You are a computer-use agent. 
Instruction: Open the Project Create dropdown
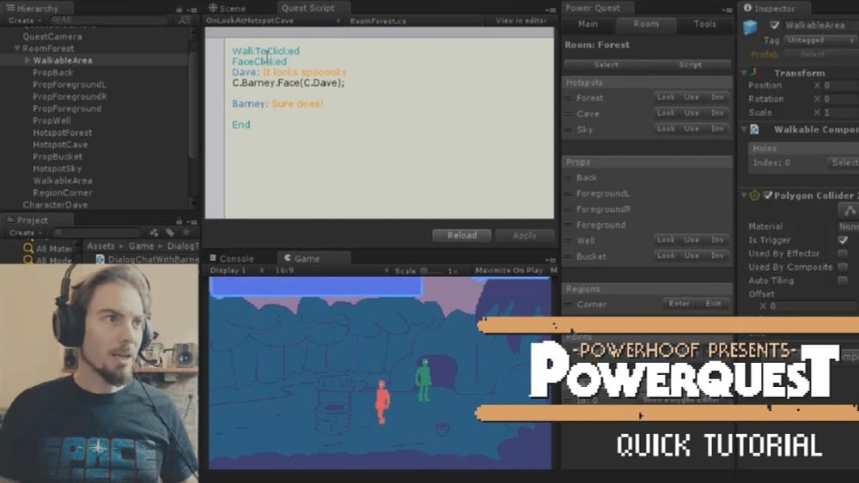[25, 232]
